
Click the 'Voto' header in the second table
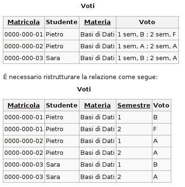162,105
